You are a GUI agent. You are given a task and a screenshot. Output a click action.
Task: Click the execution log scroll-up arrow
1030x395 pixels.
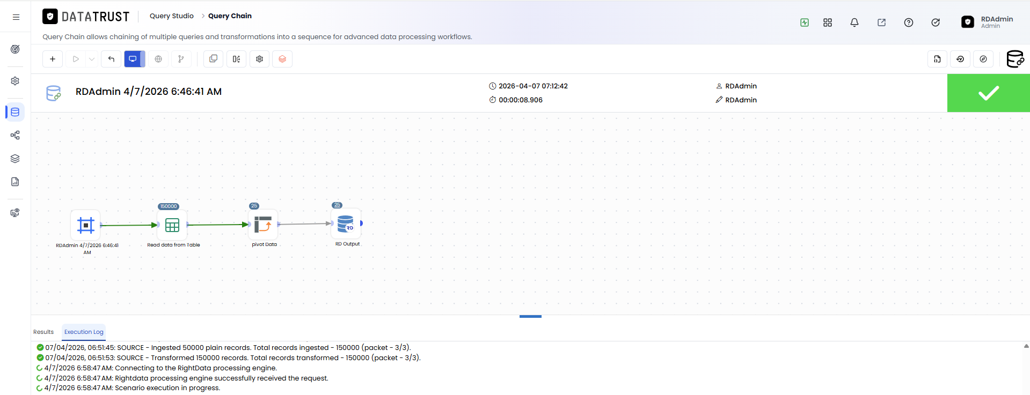1026,346
